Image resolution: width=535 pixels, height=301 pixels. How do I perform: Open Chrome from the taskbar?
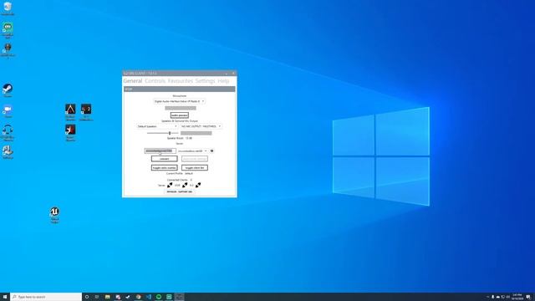click(x=138, y=297)
